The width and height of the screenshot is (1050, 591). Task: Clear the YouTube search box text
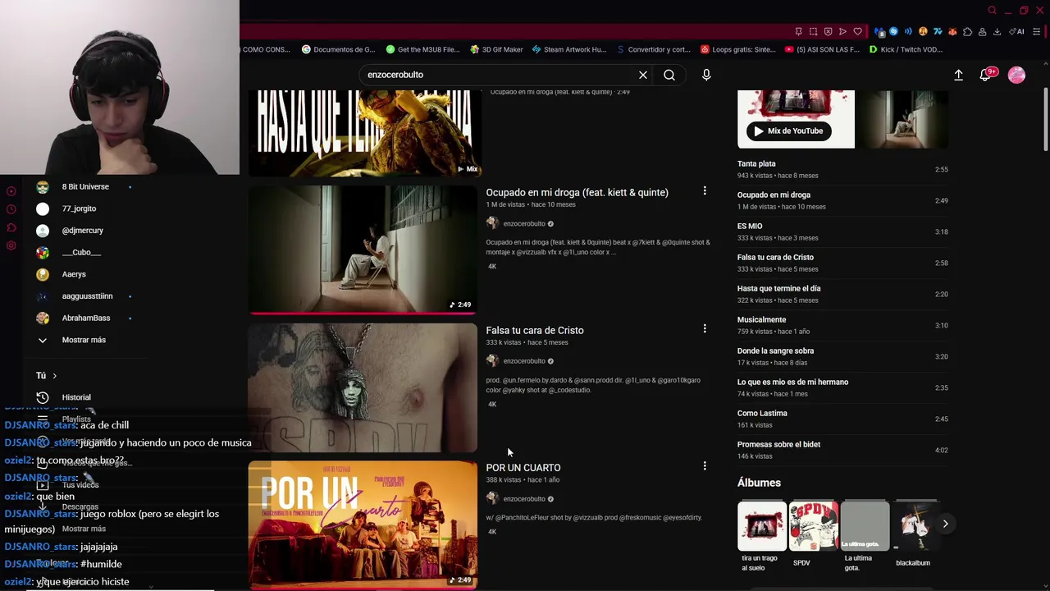643,75
